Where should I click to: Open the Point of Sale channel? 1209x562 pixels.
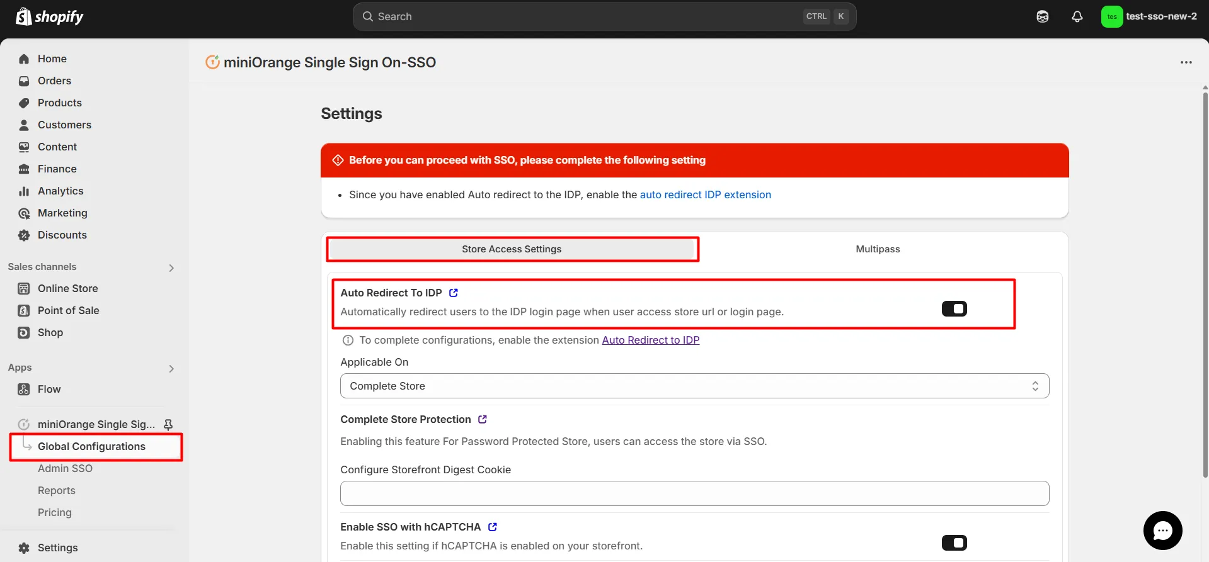(68, 310)
